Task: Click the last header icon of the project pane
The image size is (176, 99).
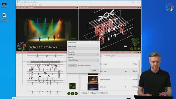Action: pyautogui.click(x=140, y=53)
